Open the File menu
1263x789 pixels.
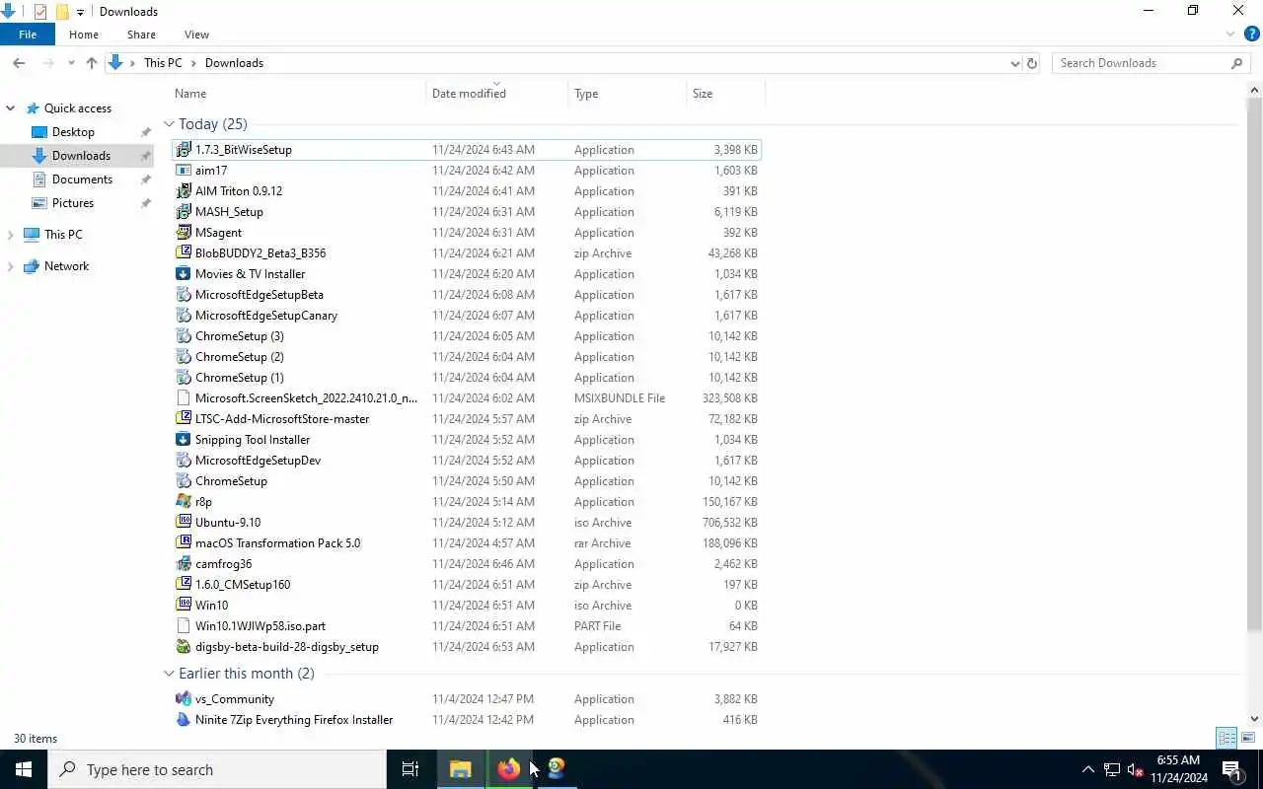[x=28, y=35]
